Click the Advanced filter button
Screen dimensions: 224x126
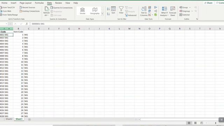click(131, 15)
